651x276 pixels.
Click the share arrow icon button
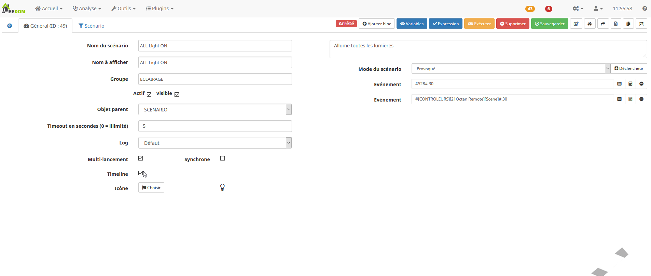point(603,24)
